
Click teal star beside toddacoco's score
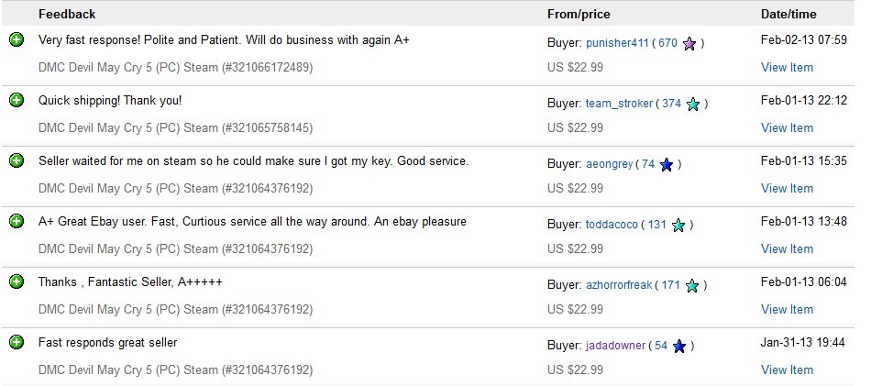click(678, 225)
